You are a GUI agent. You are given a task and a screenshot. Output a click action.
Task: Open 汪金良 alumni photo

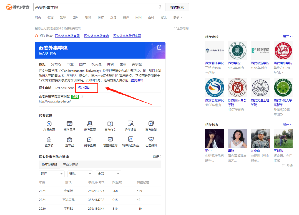click(260, 138)
